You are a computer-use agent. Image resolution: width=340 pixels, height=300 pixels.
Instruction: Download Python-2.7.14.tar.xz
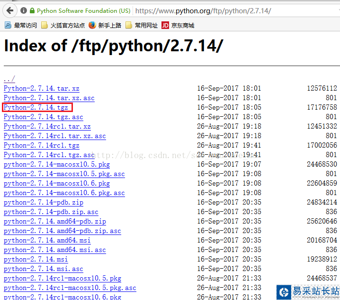[x=41, y=88]
